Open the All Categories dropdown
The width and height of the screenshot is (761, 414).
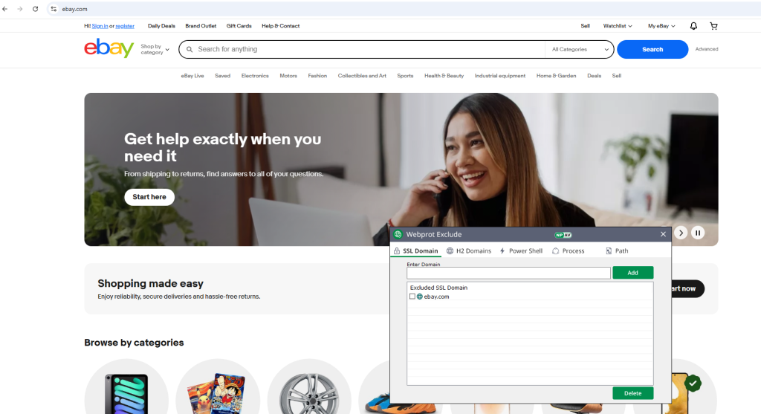(579, 50)
